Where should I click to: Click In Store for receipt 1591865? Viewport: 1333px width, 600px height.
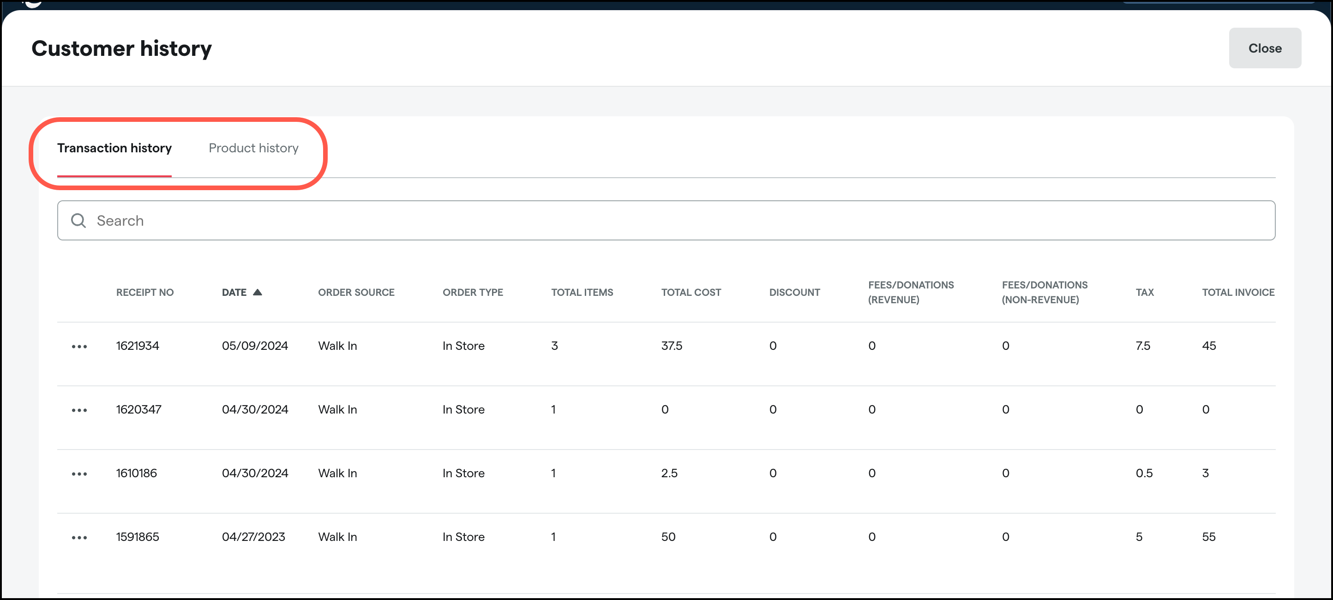(x=463, y=536)
